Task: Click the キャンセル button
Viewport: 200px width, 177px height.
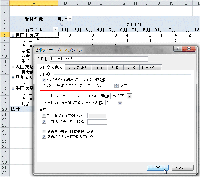Action: tap(182, 168)
